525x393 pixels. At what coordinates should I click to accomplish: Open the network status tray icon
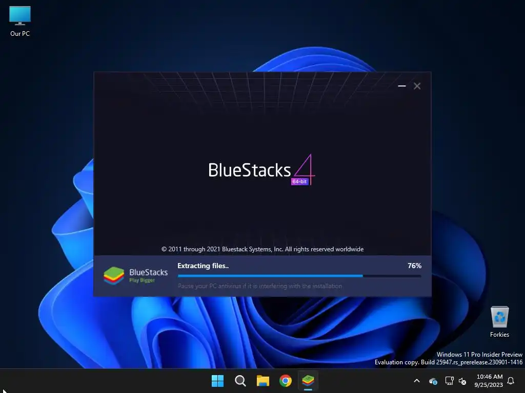pos(449,381)
